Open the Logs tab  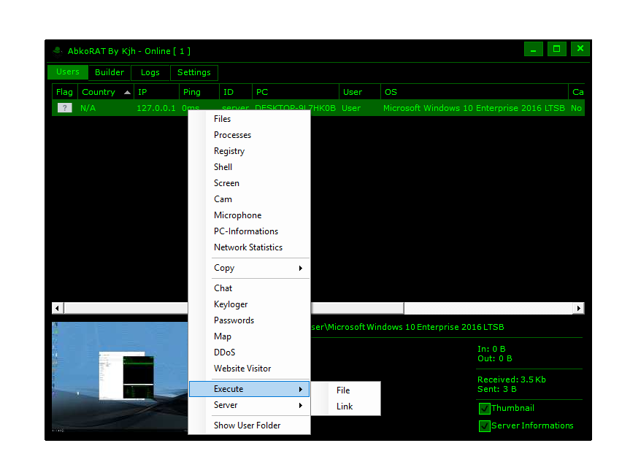150,72
